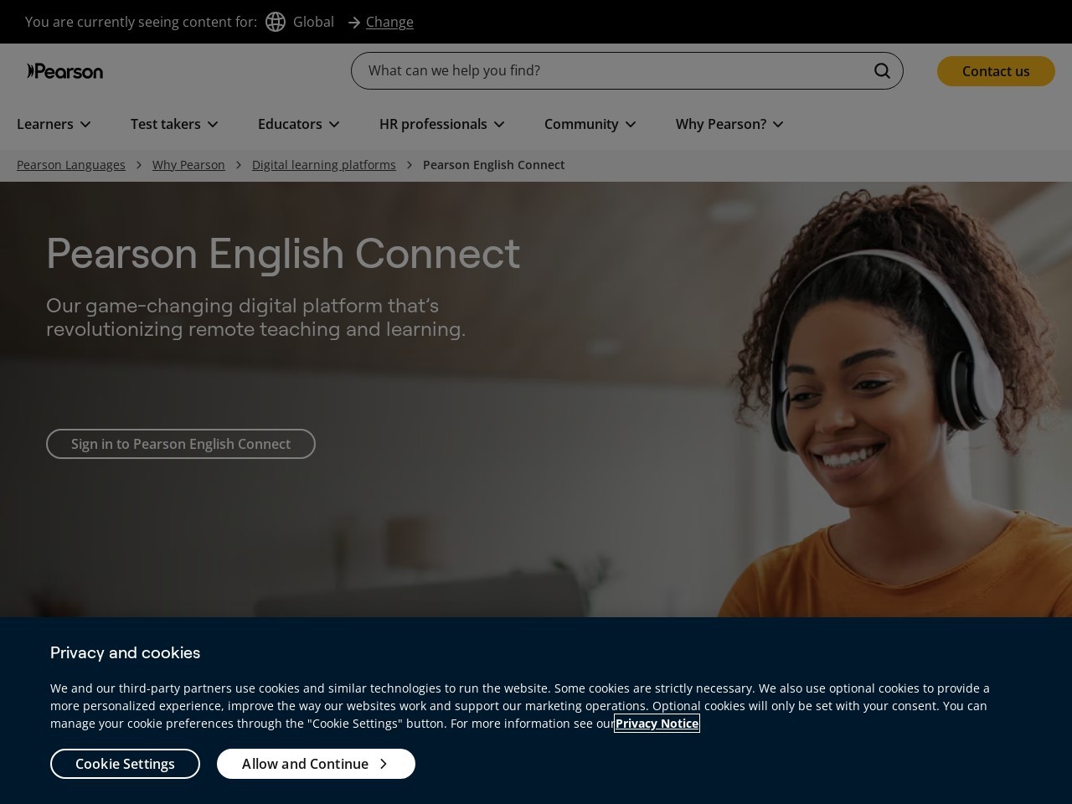Expand the Why Pearson? menu
The width and height of the screenshot is (1072, 804).
click(729, 124)
